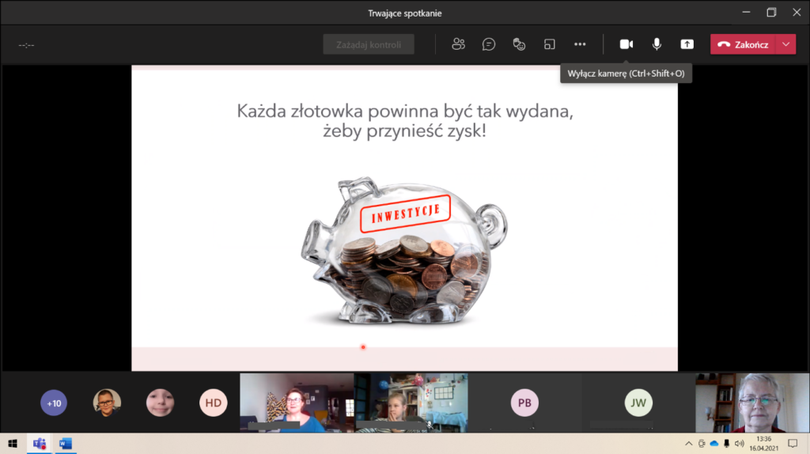
Task: Open the OneDrive cloud tray icon
Action: tap(714, 444)
